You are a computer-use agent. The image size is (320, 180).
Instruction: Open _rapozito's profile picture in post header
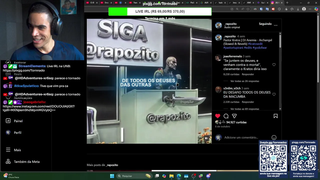[x=218, y=25]
